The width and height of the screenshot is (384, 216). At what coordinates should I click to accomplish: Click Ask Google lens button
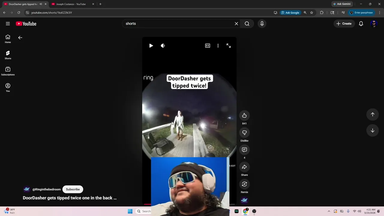click(290, 13)
